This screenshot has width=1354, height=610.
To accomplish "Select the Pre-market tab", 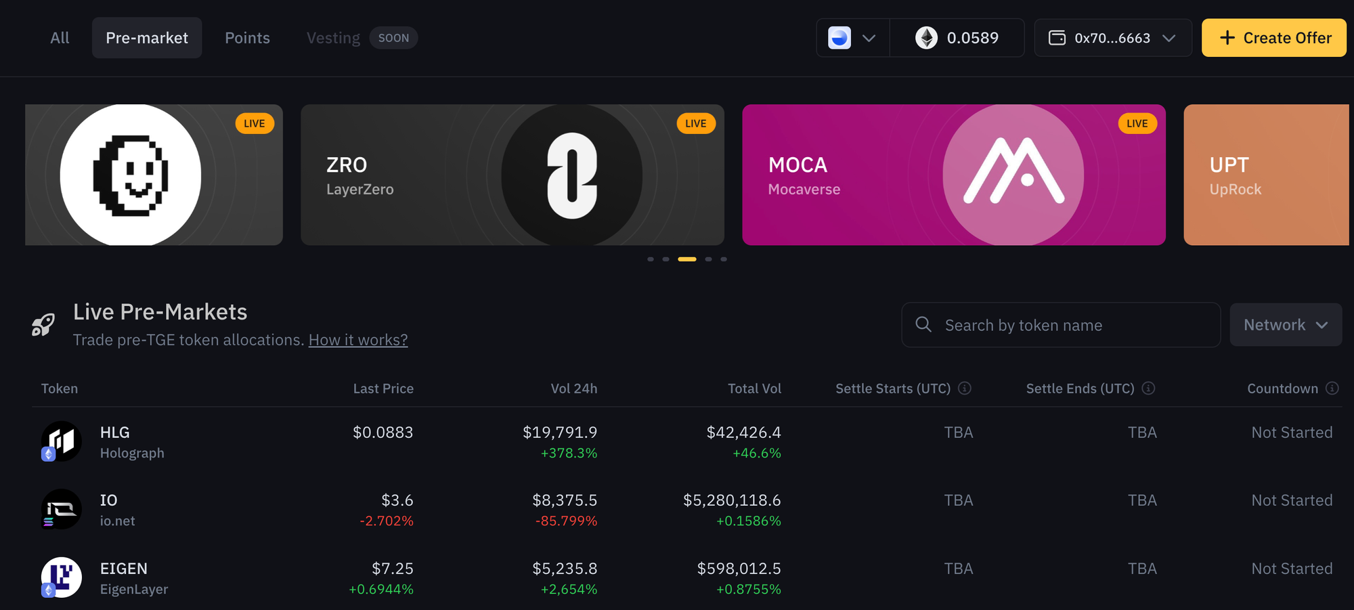I will (x=147, y=38).
